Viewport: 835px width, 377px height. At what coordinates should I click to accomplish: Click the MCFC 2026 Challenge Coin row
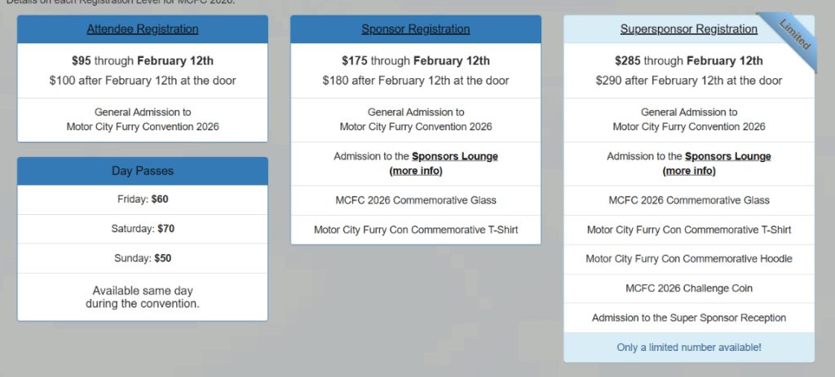click(x=689, y=288)
